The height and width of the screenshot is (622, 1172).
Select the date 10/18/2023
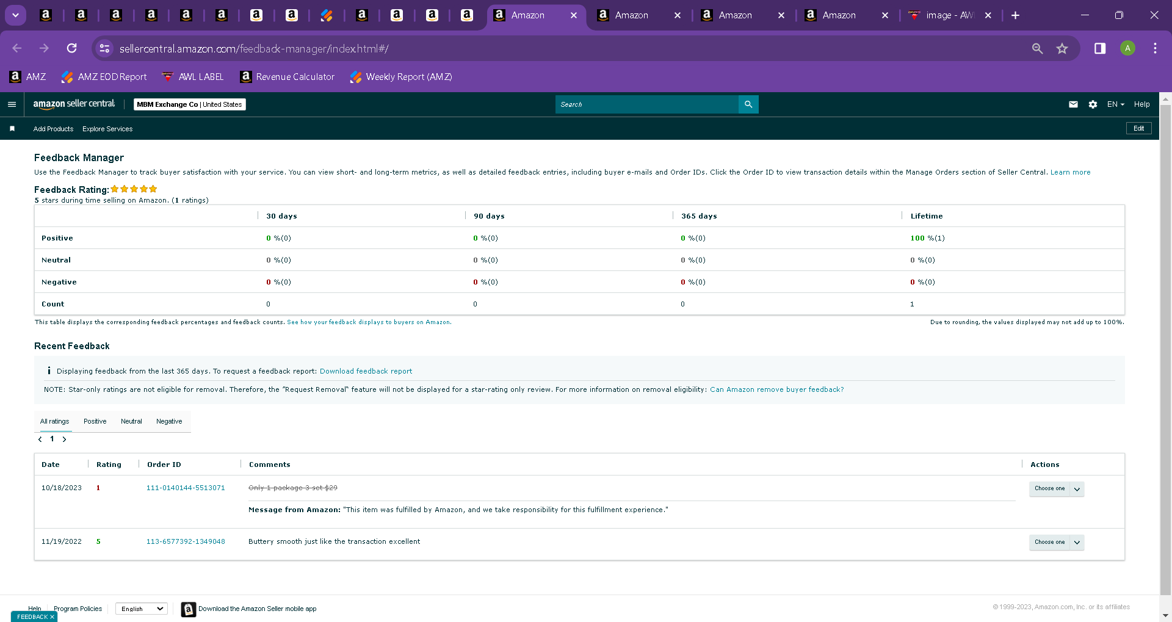62,488
